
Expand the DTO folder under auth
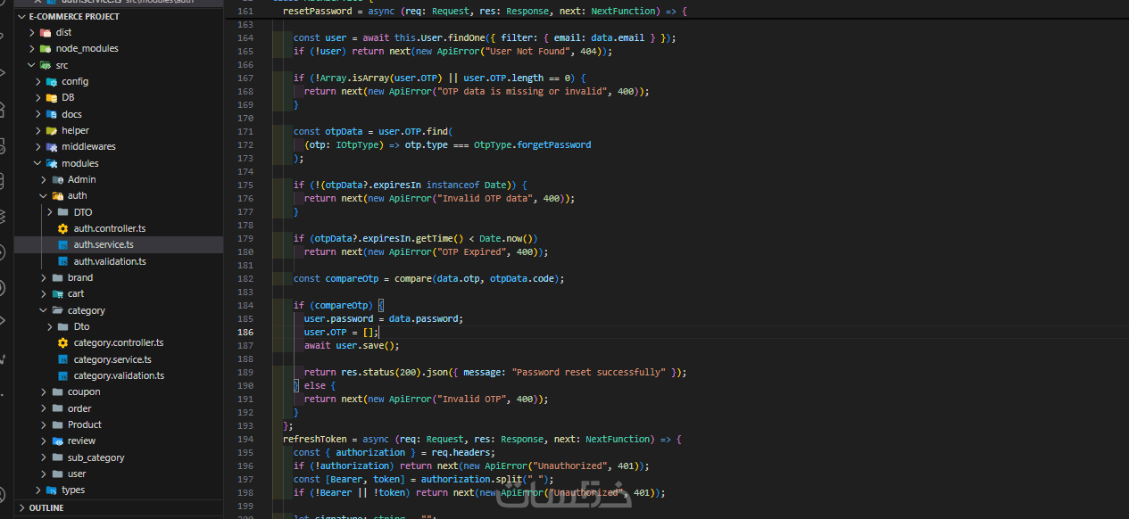[x=50, y=212]
